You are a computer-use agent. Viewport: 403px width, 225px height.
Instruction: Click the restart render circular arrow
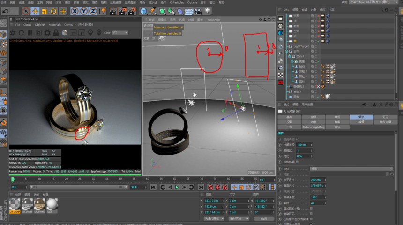coord(22,33)
